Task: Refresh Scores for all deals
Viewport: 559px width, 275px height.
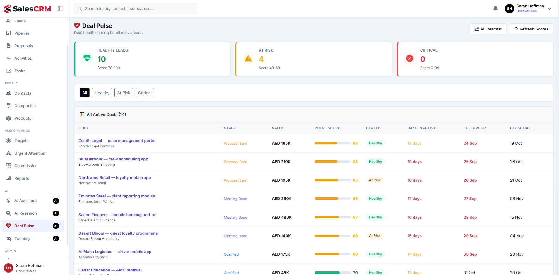Action: 531,29
